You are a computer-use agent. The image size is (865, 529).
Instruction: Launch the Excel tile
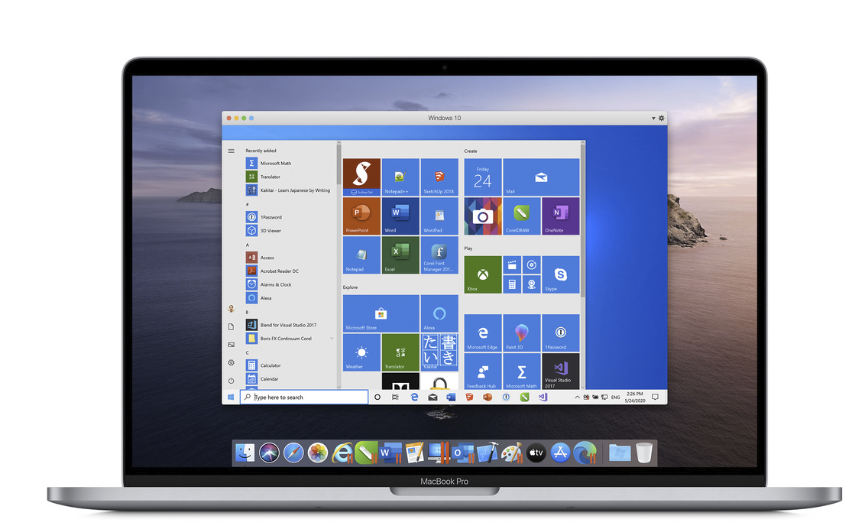click(400, 255)
